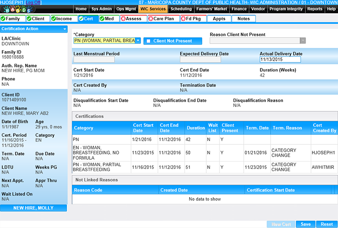Viewport: 338px width, 228px height.
Task: Click the green checkmark icon on Income tab
Action: click(x=54, y=19)
